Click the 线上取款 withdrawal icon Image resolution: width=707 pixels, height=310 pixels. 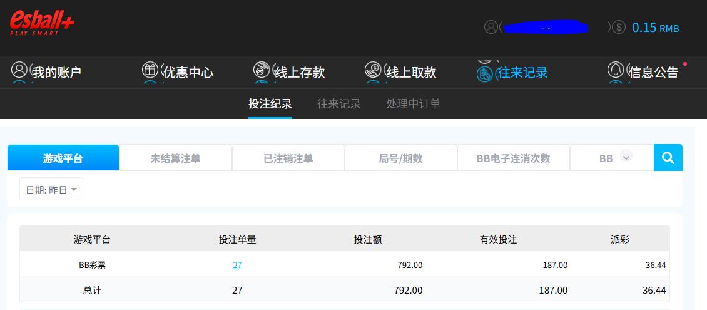click(373, 70)
